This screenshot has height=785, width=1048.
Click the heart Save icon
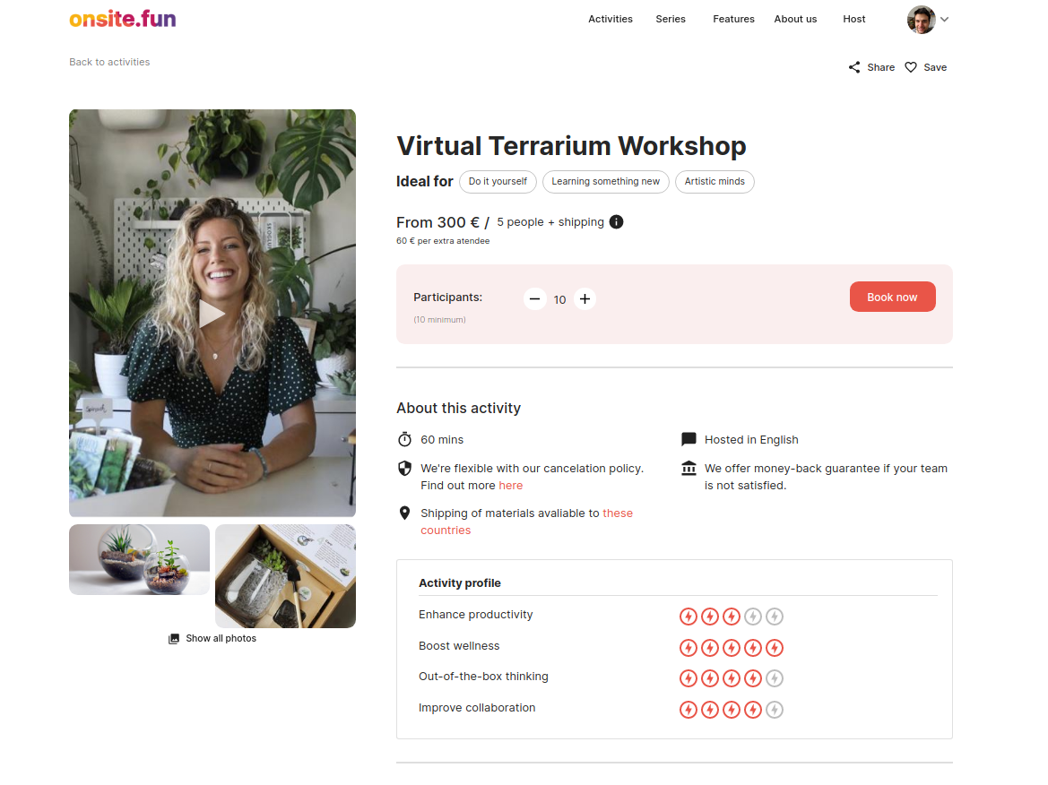pyautogui.click(x=910, y=67)
